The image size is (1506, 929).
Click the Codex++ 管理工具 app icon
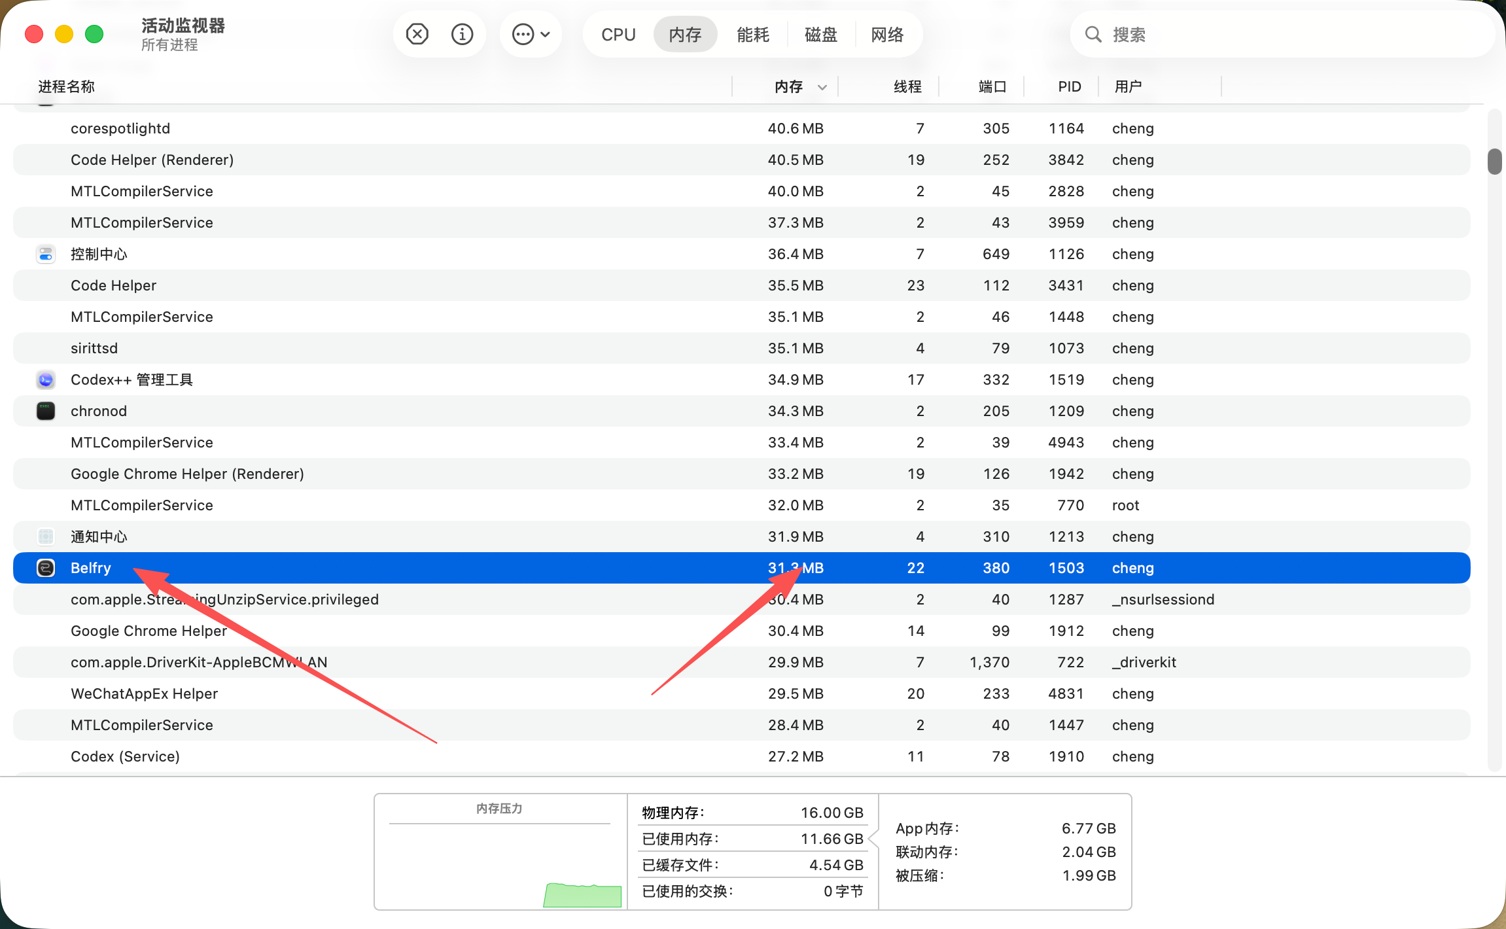(x=46, y=379)
